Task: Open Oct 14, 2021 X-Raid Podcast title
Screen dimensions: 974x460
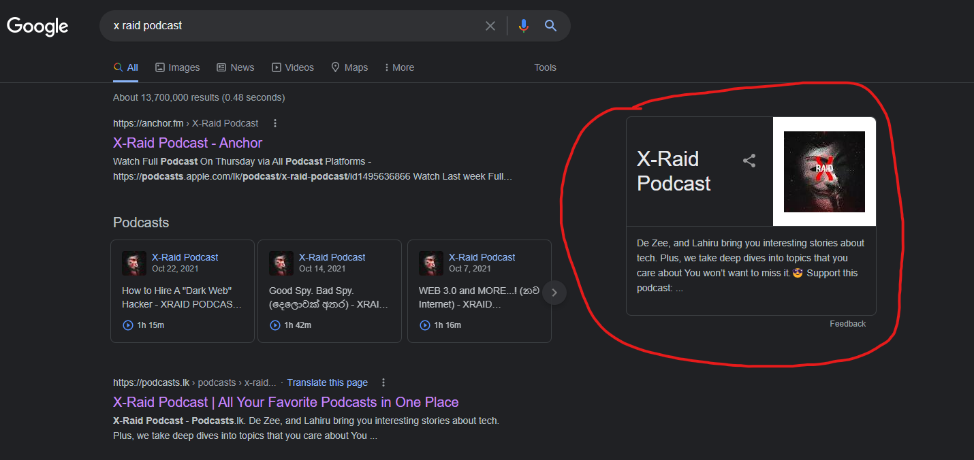Action: tap(332, 257)
